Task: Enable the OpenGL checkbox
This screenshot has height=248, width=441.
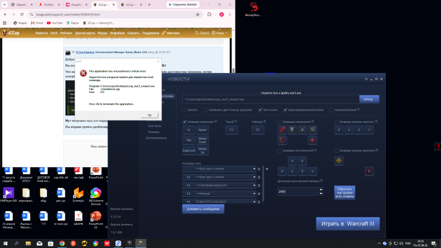Action: (x=184, y=110)
